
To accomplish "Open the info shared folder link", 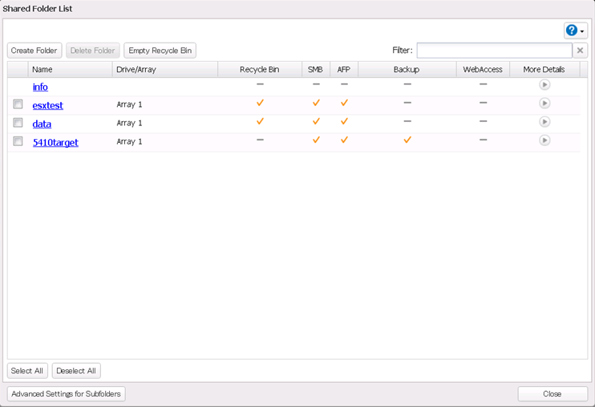I will (40, 87).
